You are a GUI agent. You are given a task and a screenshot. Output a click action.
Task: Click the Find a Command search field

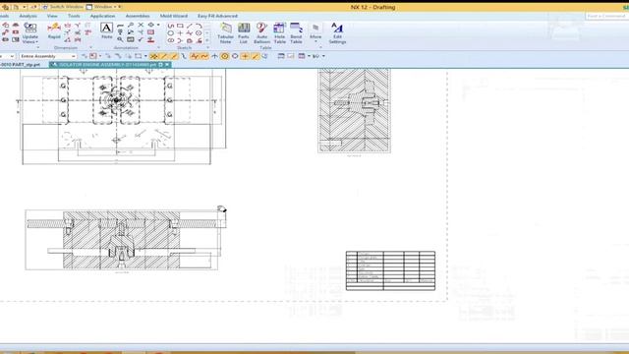[606, 16]
